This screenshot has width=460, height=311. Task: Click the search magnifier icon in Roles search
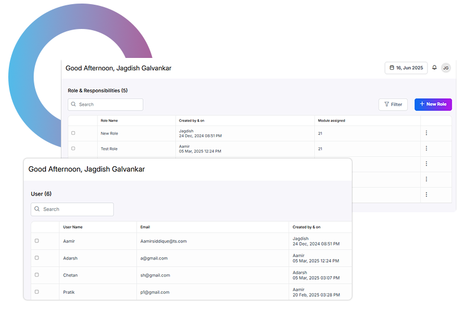[73, 105]
